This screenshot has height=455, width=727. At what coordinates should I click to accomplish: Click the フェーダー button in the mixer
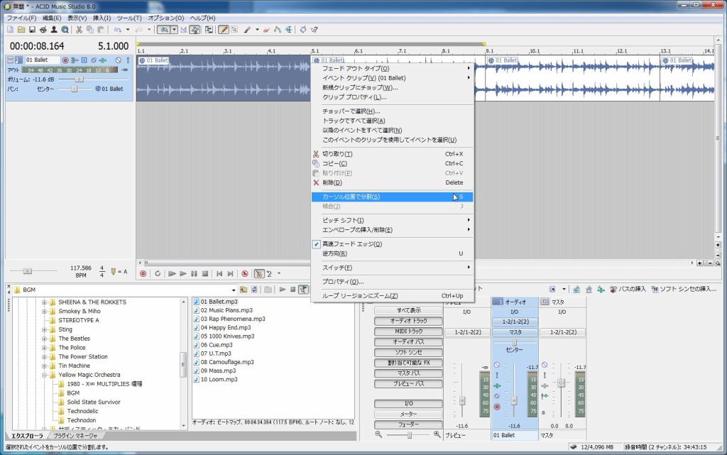(x=408, y=424)
